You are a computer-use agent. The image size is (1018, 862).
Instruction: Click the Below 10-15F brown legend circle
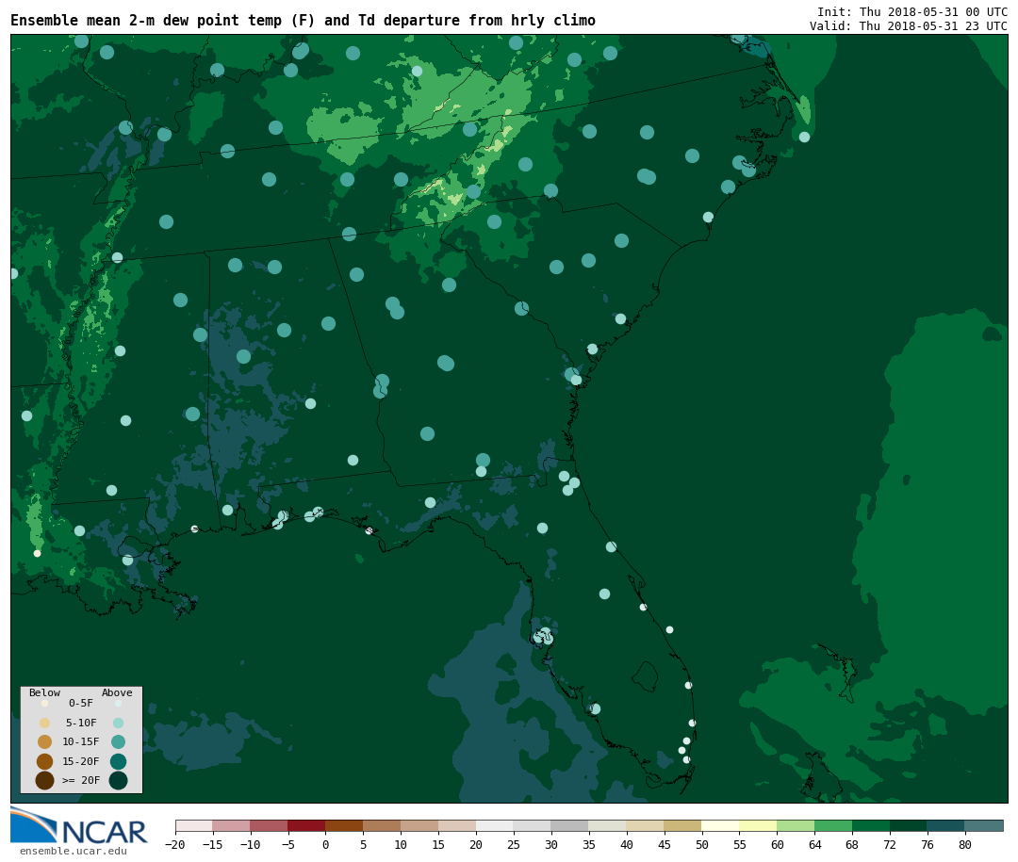45,742
